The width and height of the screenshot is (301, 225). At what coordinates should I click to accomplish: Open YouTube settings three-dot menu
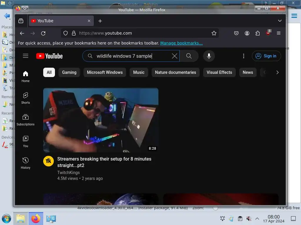click(x=244, y=56)
